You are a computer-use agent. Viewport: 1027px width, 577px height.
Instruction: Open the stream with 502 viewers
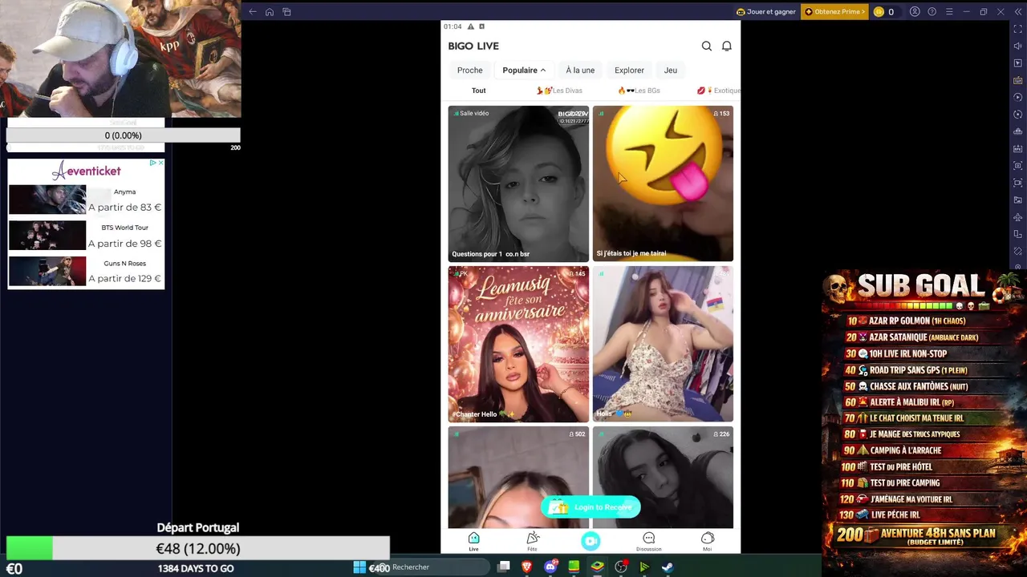tap(518, 478)
